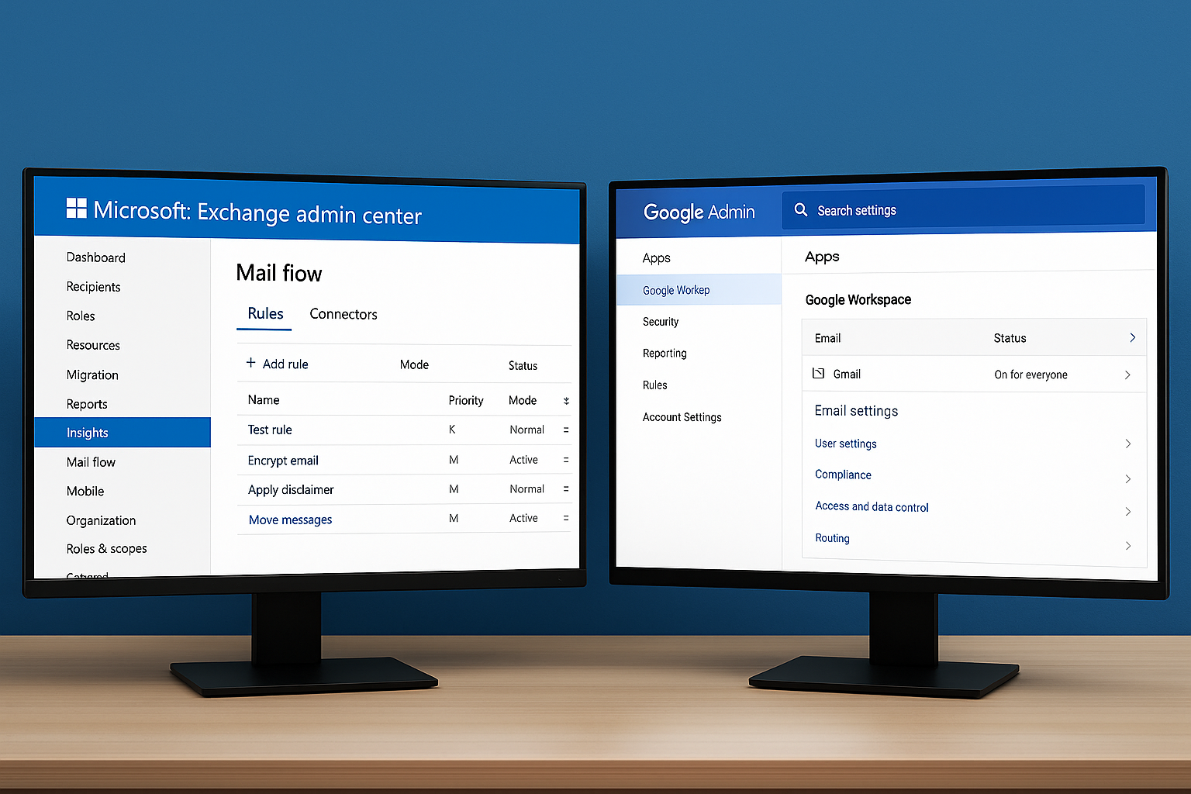Expand the Routing chevron
Screen dimensions: 1191x794
click(1128, 546)
